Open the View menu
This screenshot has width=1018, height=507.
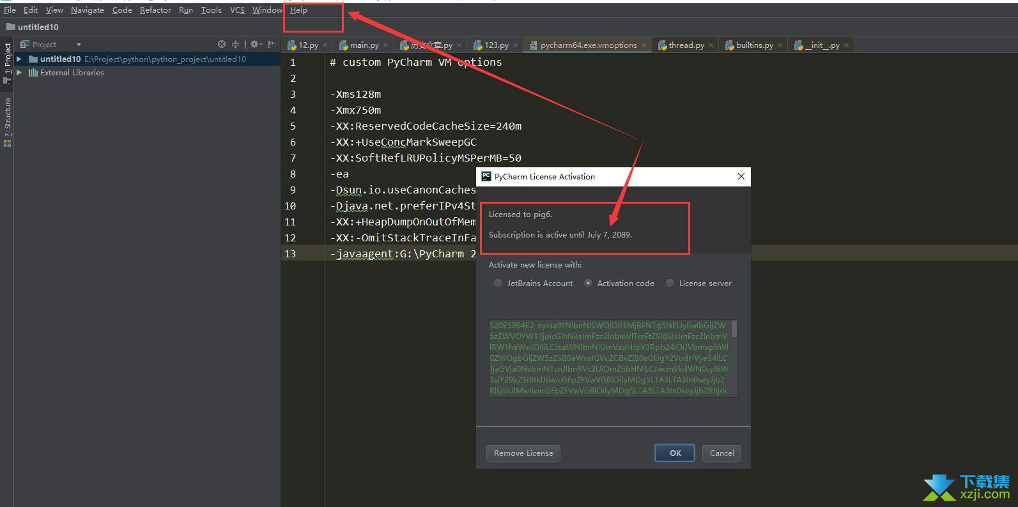click(x=54, y=10)
